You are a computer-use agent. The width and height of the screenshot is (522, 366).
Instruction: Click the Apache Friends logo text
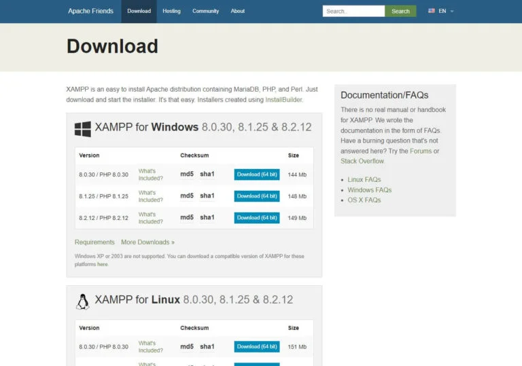click(90, 11)
